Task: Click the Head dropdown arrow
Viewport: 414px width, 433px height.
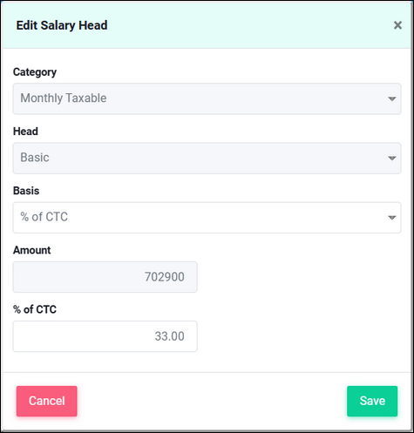Action: (x=392, y=159)
